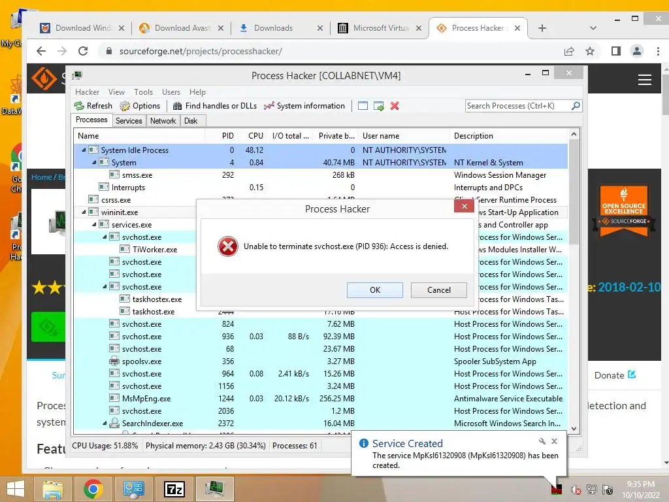
Task: Switch to the Services tab
Action: click(x=129, y=121)
